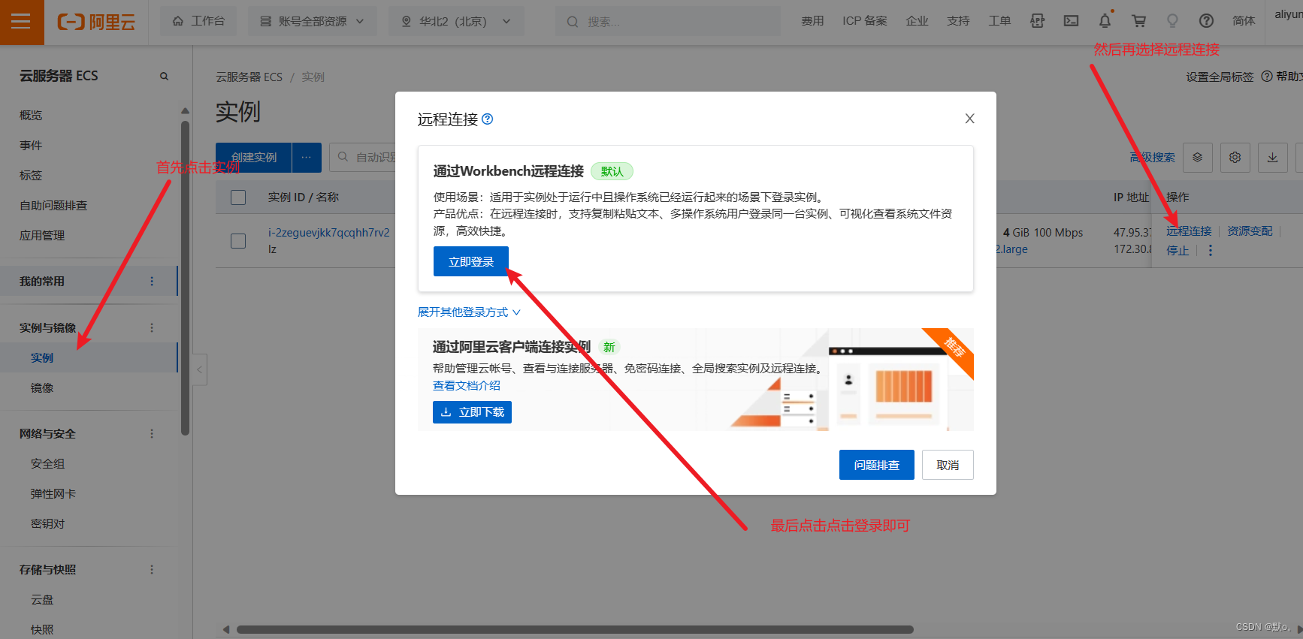
Task: Open the layers view icon button
Action: tap(1198, 158)
